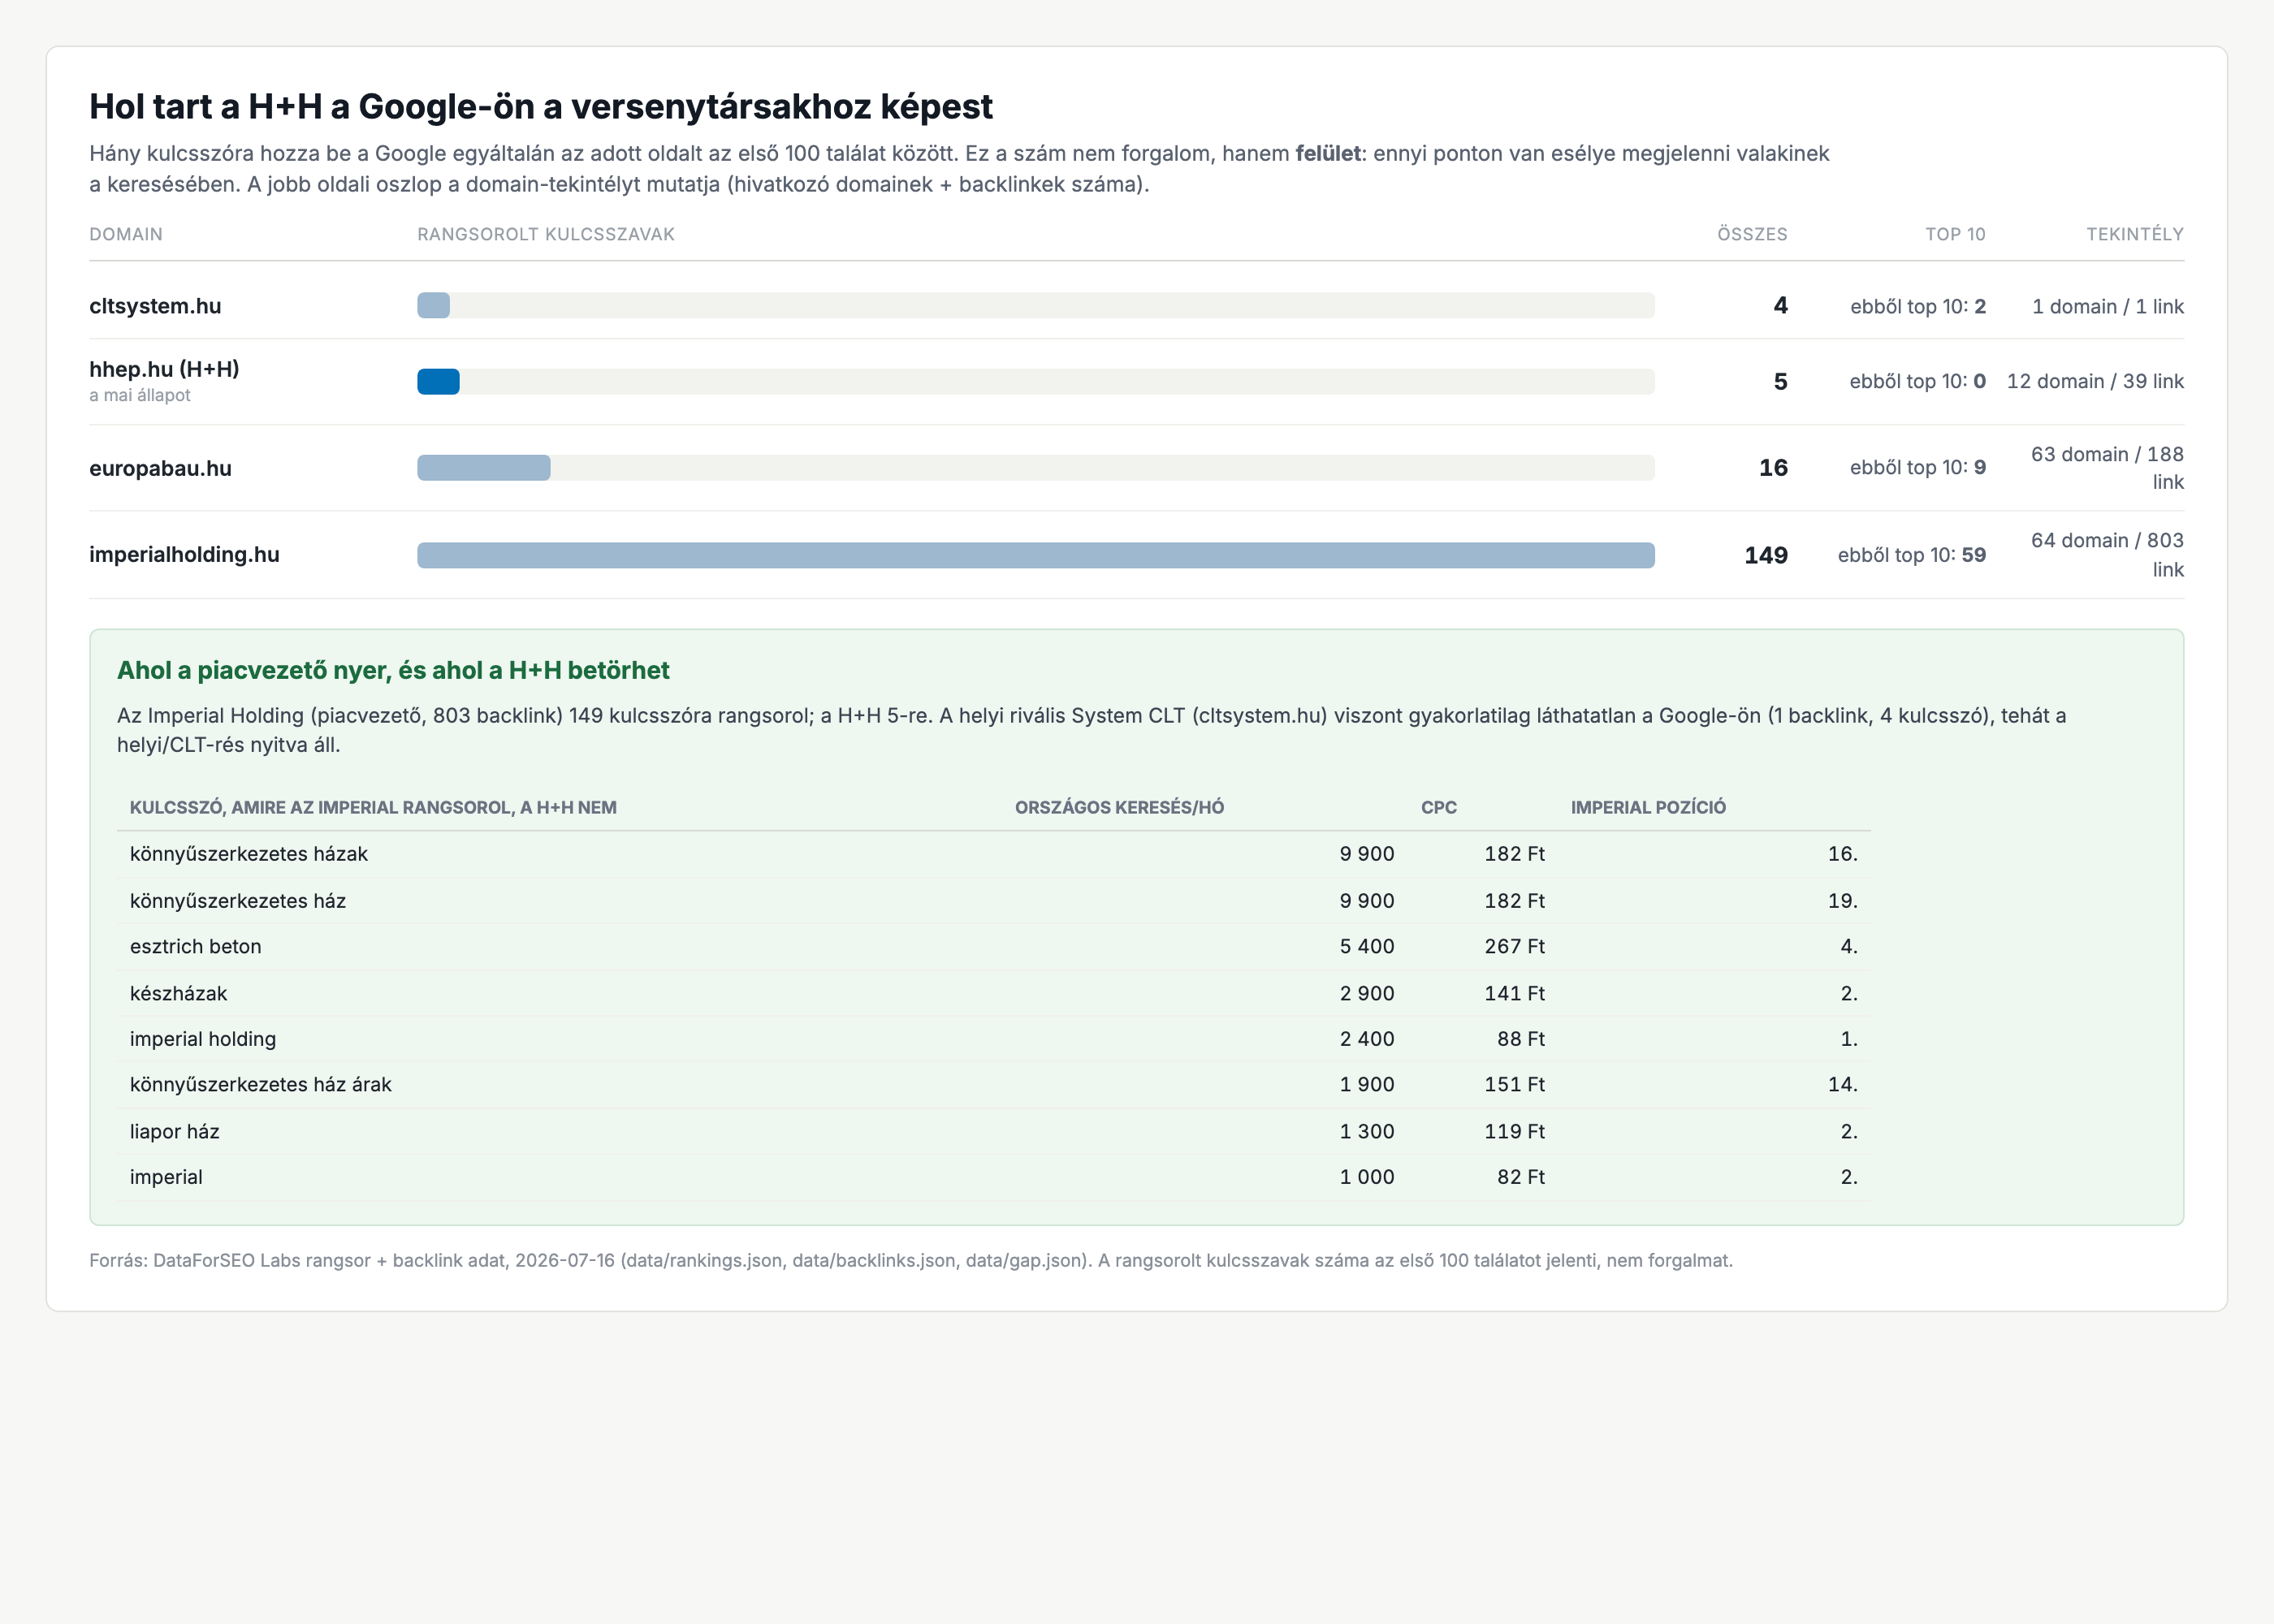Select the hhep.hu (H+H) domain row label
Viewport: 2274px width, 1624px height.
pyautogui.click(x=164, y=369)
